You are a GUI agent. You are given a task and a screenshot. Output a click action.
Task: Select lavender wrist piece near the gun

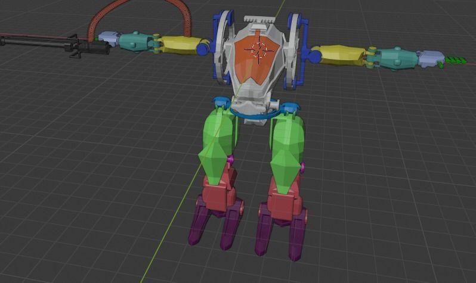click(x=109, y=39)
